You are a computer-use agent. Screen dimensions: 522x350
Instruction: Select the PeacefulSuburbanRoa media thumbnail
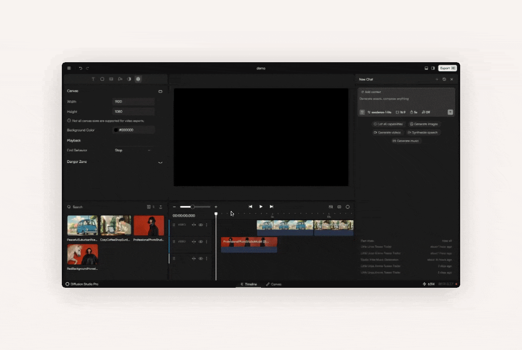pos(82,226)
